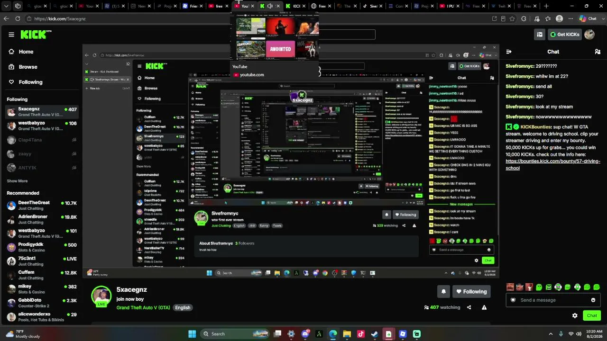Click the KICK logo in the header
This screenshot has height=341, width=607.
tap(36, 34)
